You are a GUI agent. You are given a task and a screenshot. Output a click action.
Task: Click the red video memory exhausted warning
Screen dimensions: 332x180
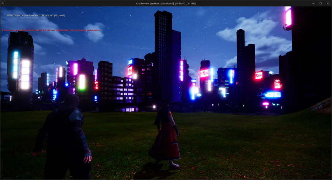tap(51, 30)
